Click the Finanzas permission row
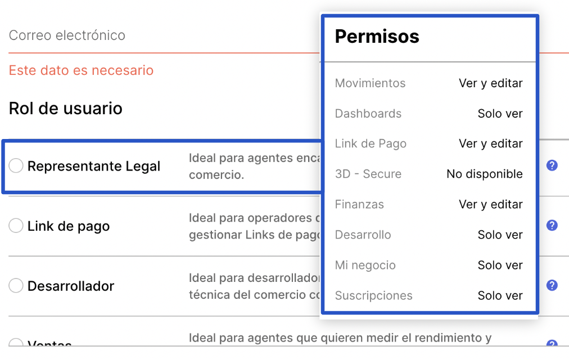Screen dimensions: 569x359 [428, 205]
